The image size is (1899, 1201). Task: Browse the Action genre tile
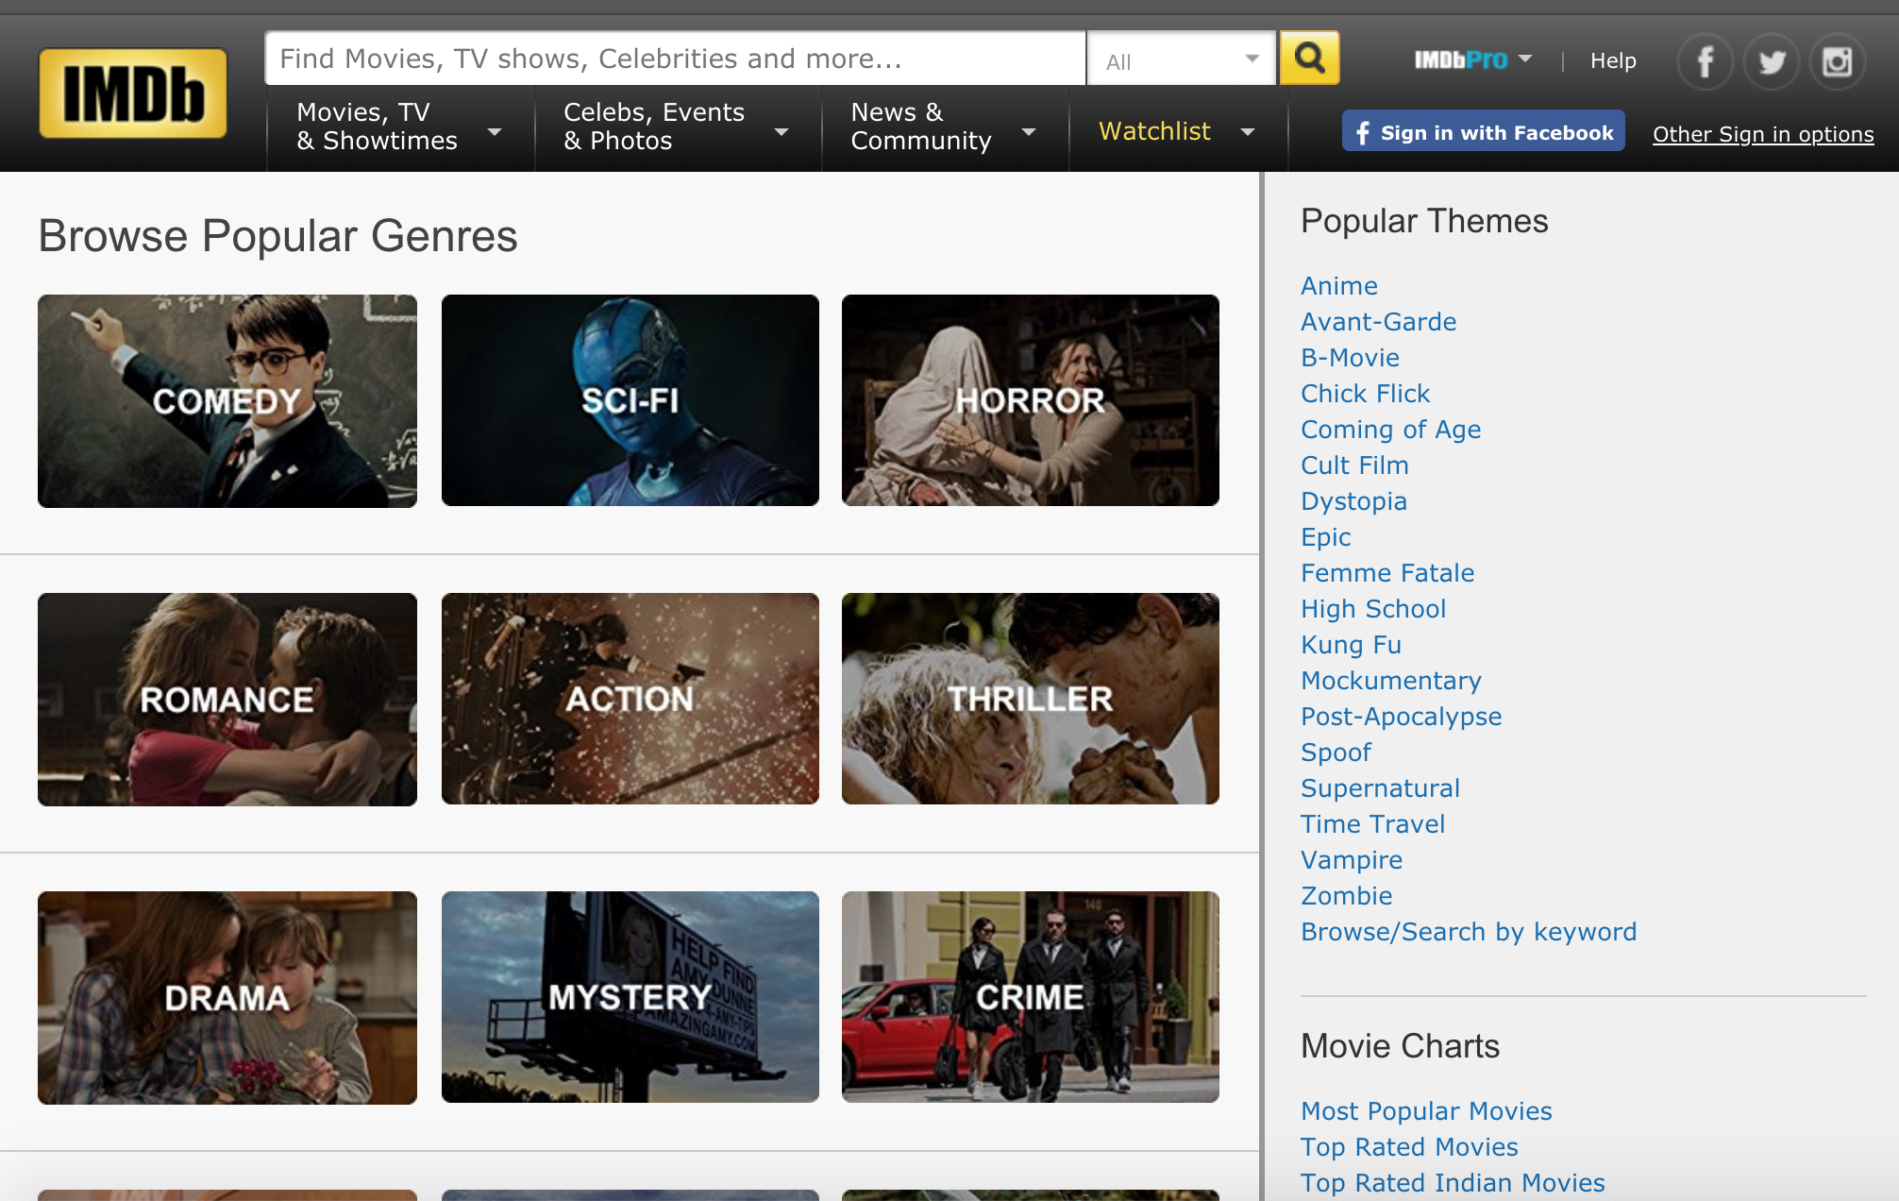(630, 699)
